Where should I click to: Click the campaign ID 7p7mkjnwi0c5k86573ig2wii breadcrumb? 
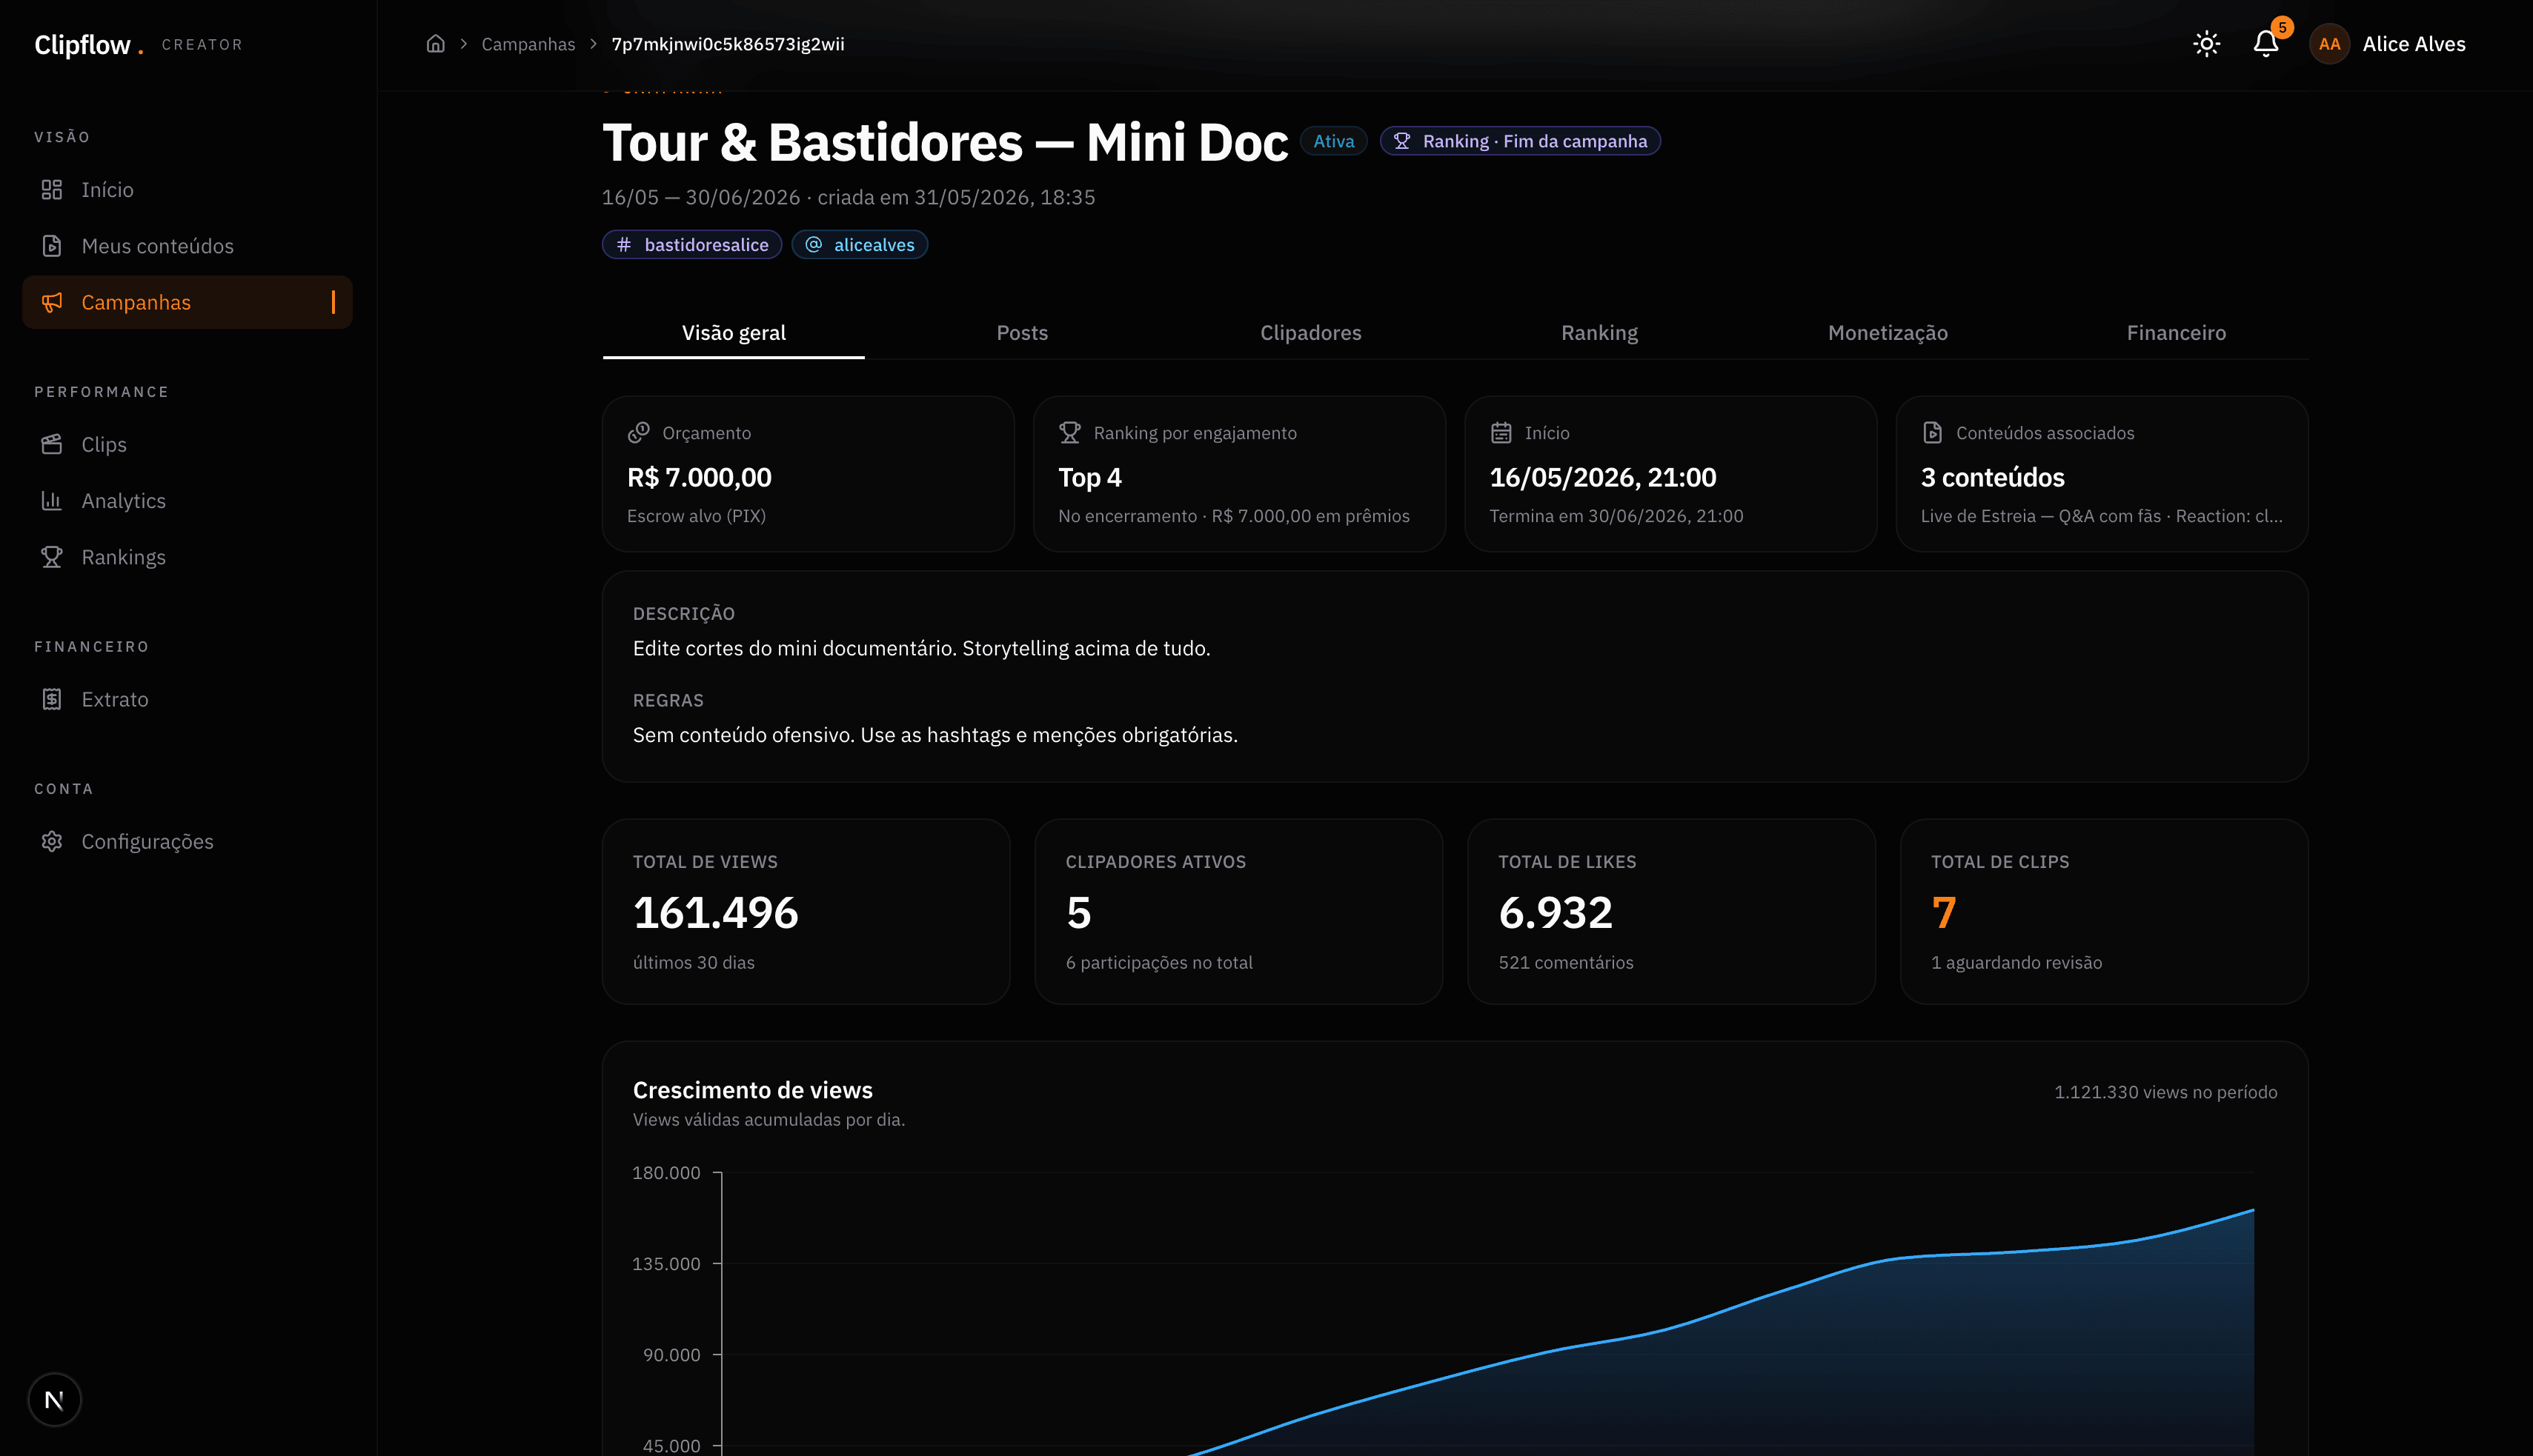pyautogui.click(x=728, y=44)
